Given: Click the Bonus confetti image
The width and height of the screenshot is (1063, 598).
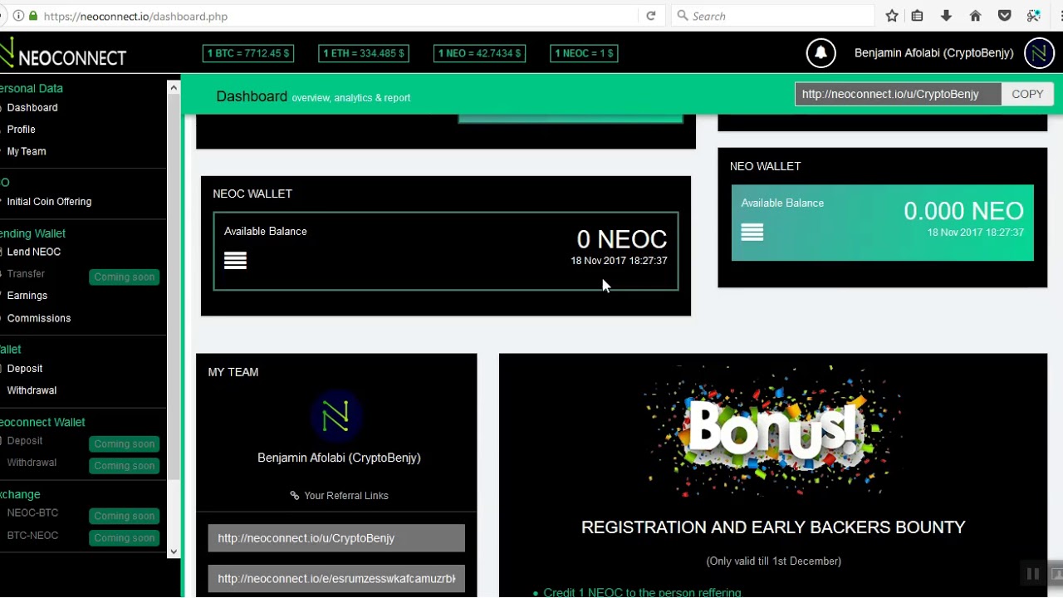Looking at the screenshot, I should pyautogui.click(x=773, y=432).
